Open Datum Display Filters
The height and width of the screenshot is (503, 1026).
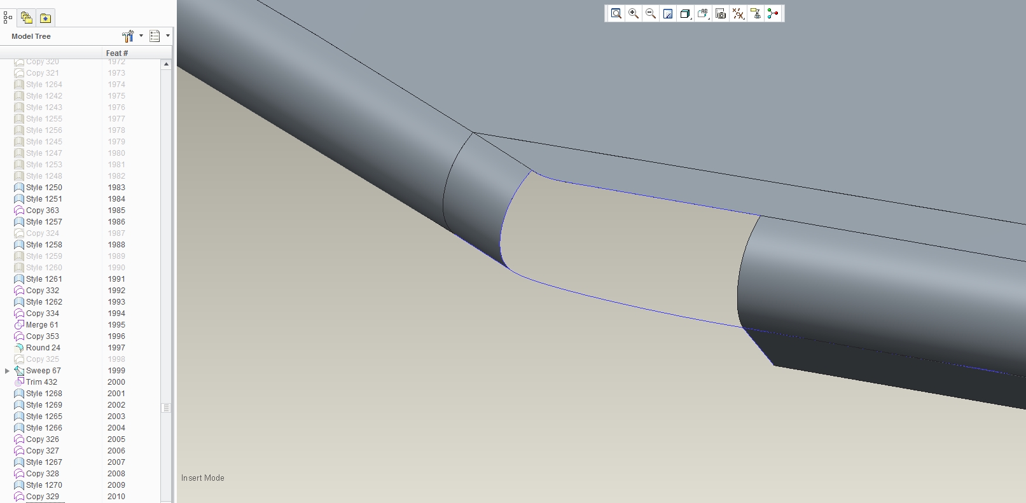[738, 13]
